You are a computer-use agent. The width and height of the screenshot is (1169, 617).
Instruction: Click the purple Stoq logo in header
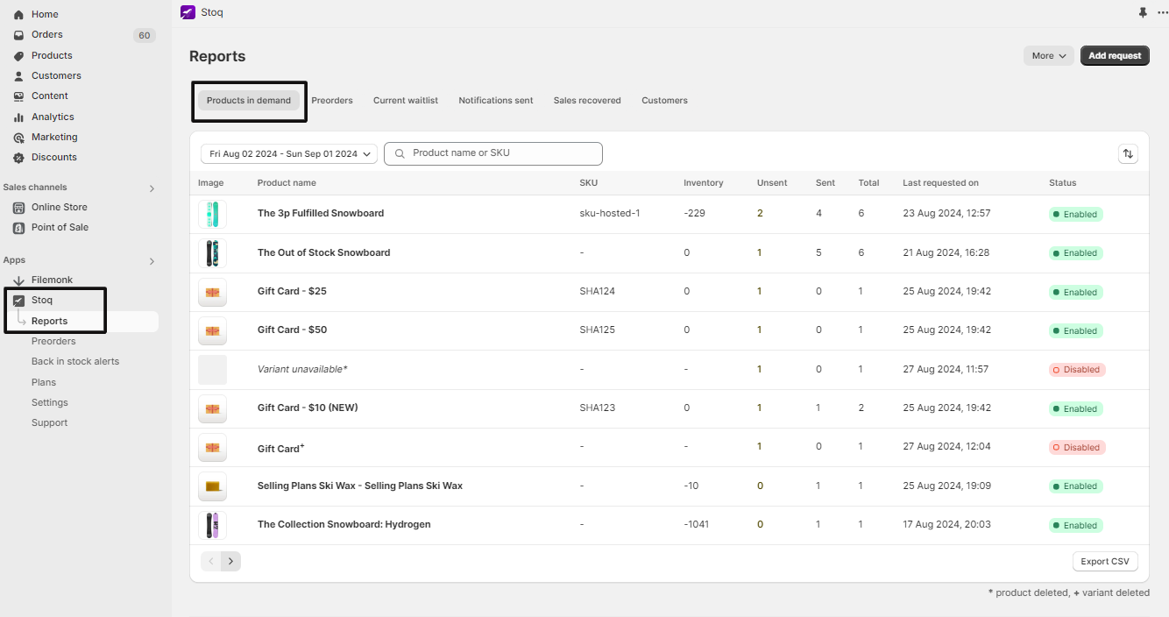click(188, 12)
